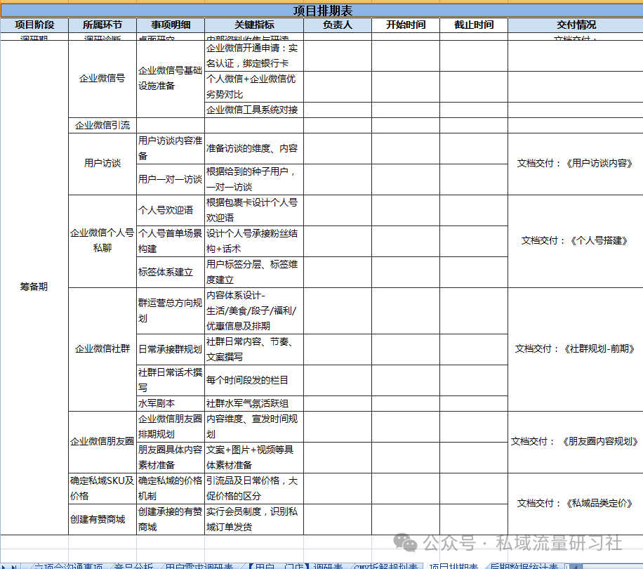
Task: Select the 创建有赞商城 cell
Action: [x=102, y=519]
